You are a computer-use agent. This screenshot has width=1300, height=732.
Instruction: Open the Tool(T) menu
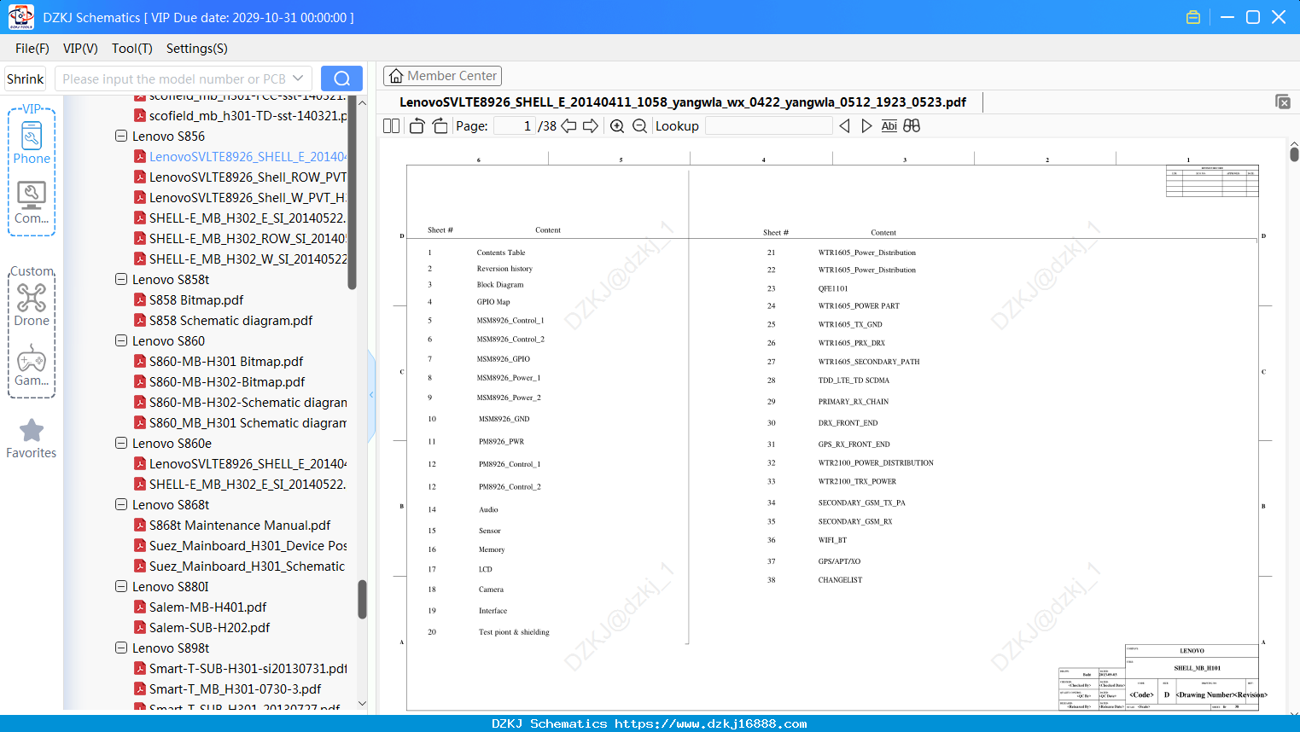(132, 49)
